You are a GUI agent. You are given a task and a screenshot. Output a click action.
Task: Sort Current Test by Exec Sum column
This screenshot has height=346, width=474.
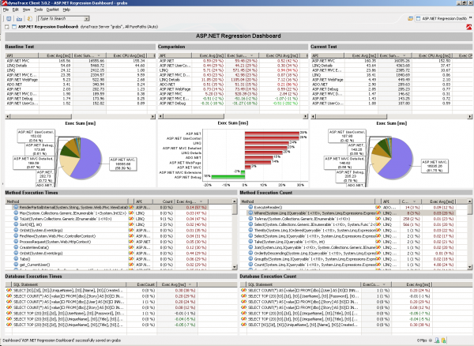click(x=396, y=55)
